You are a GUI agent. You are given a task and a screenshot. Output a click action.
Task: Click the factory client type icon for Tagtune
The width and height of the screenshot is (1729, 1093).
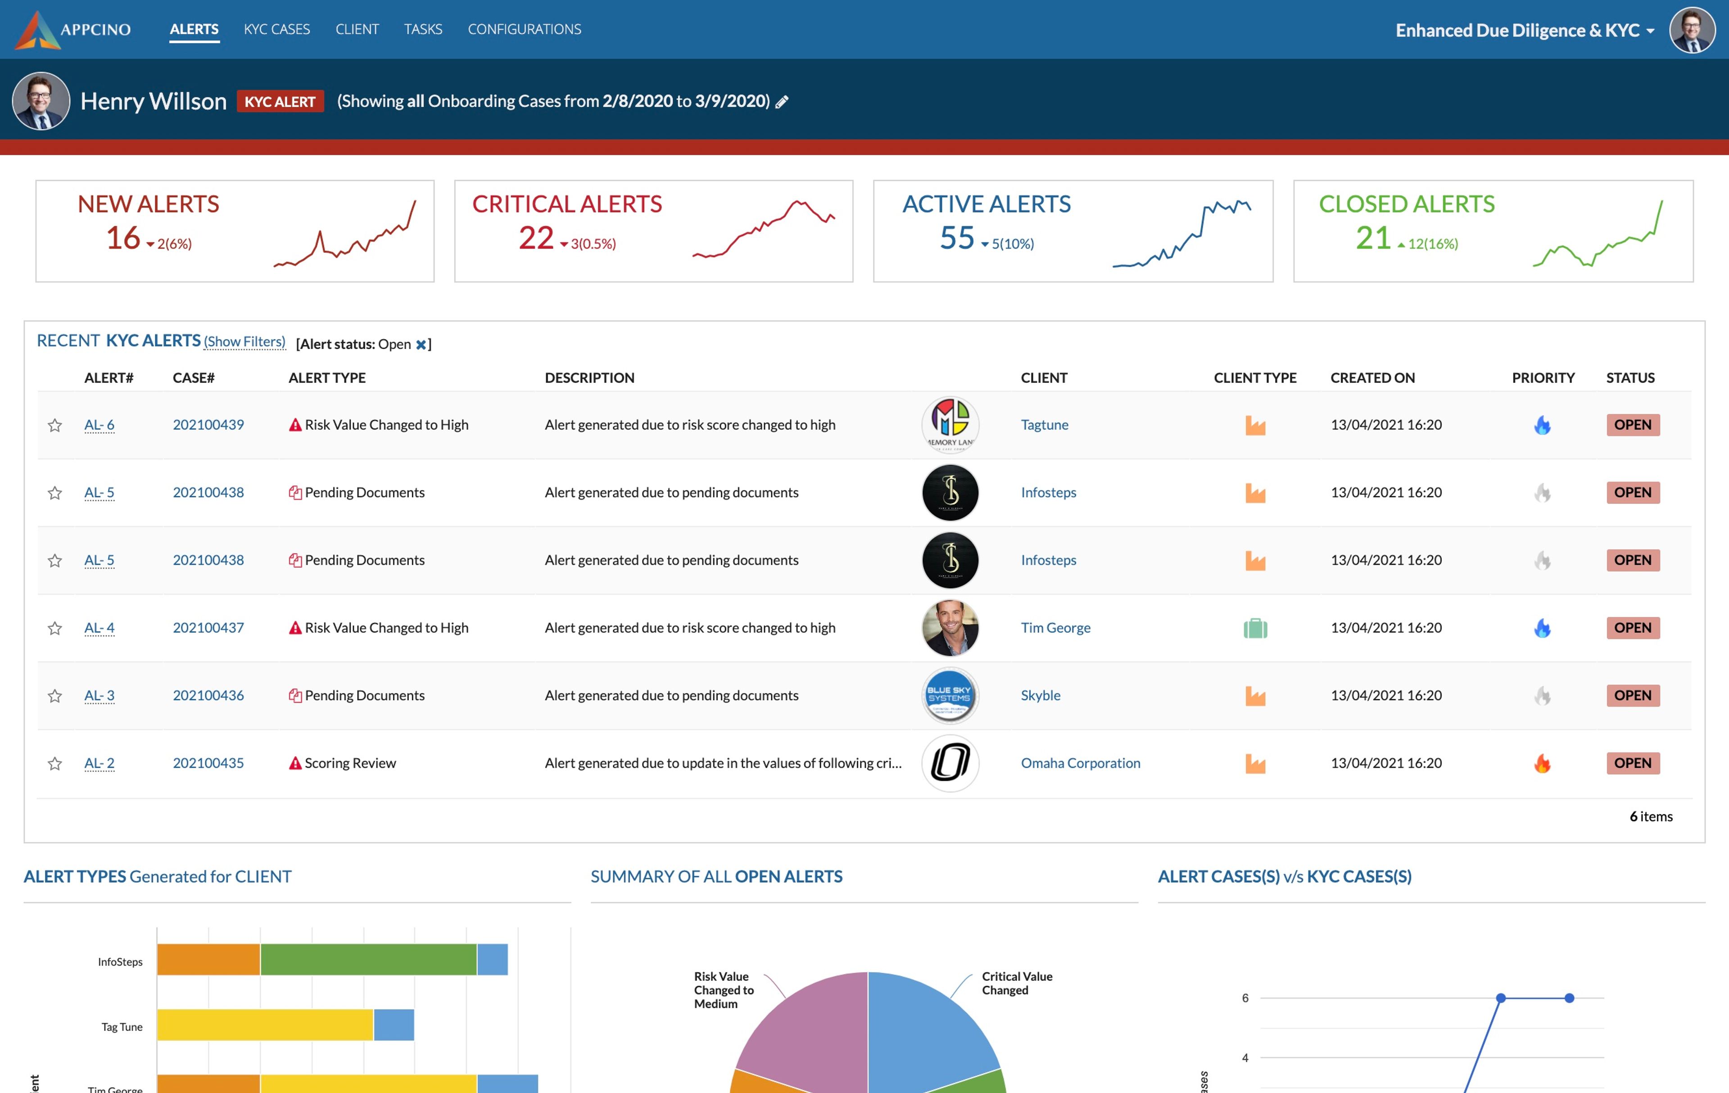[x=1255, y=425]
